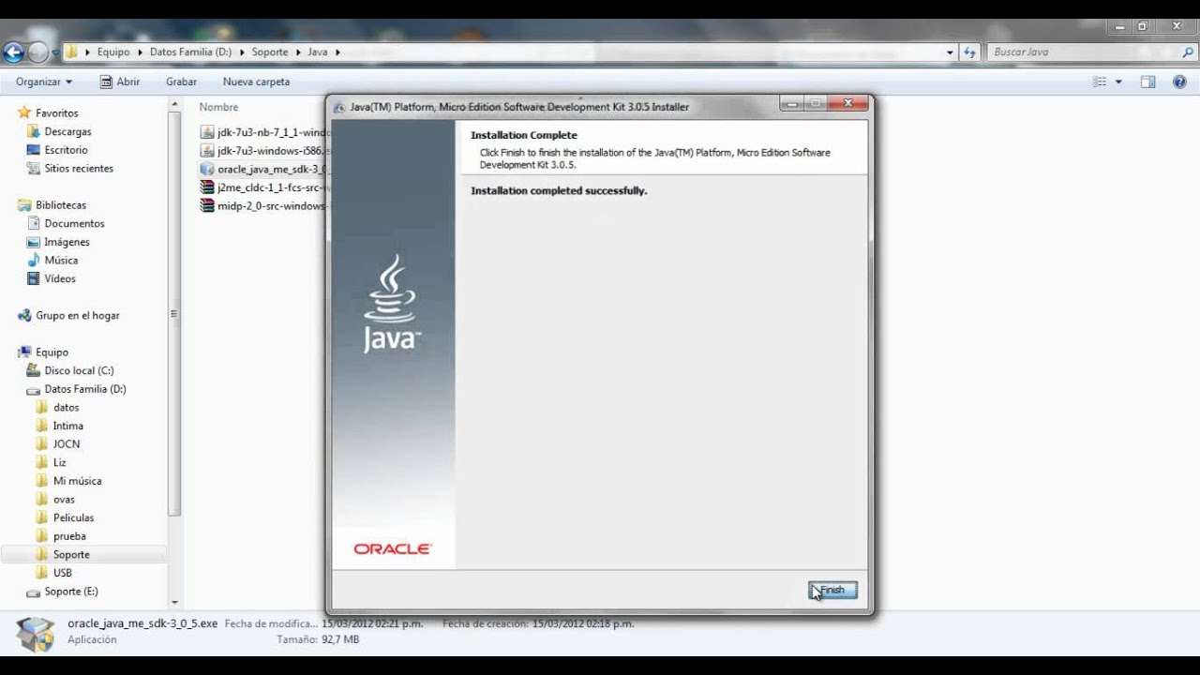The height and width of the screenshot is (675, 1200).
Task: Click the Forward navigation arrow in Explorer
Action: (38, 52)
